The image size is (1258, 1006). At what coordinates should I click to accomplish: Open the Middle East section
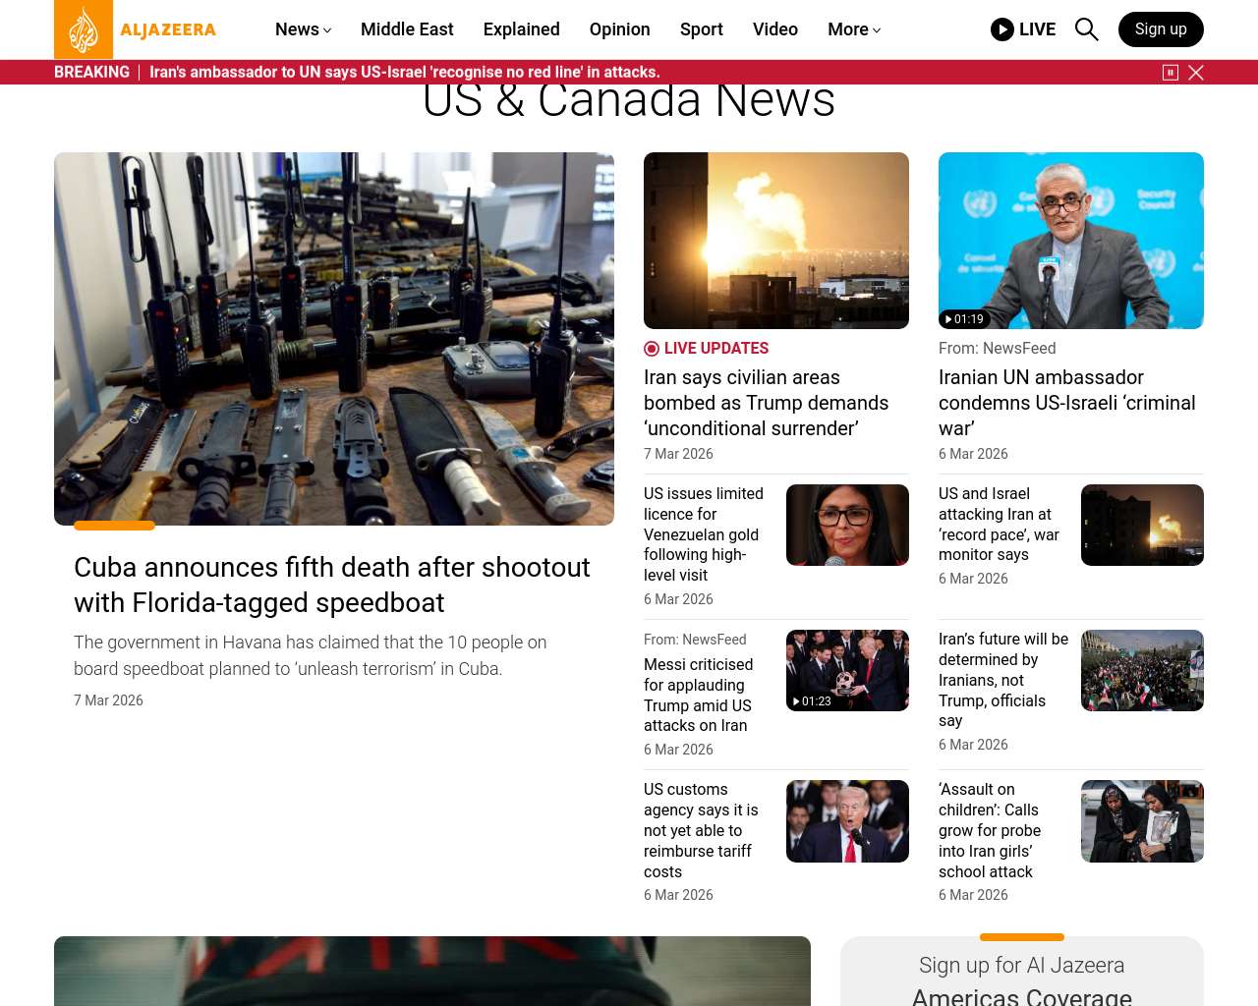pyautogui.click(x=407, y=29)
